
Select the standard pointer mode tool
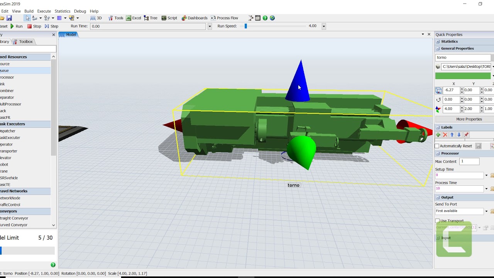(27, 18)
